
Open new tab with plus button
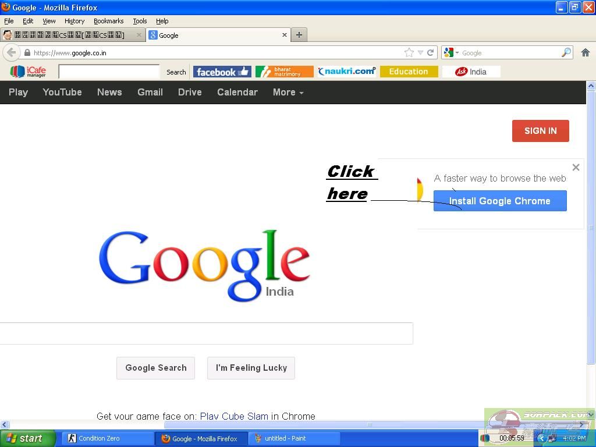click(299, 35)
